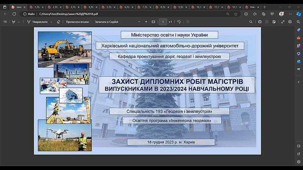This screenshot has width=303, height=170.
Task: Search within the PDF document
Action: (x=251, y=22)
